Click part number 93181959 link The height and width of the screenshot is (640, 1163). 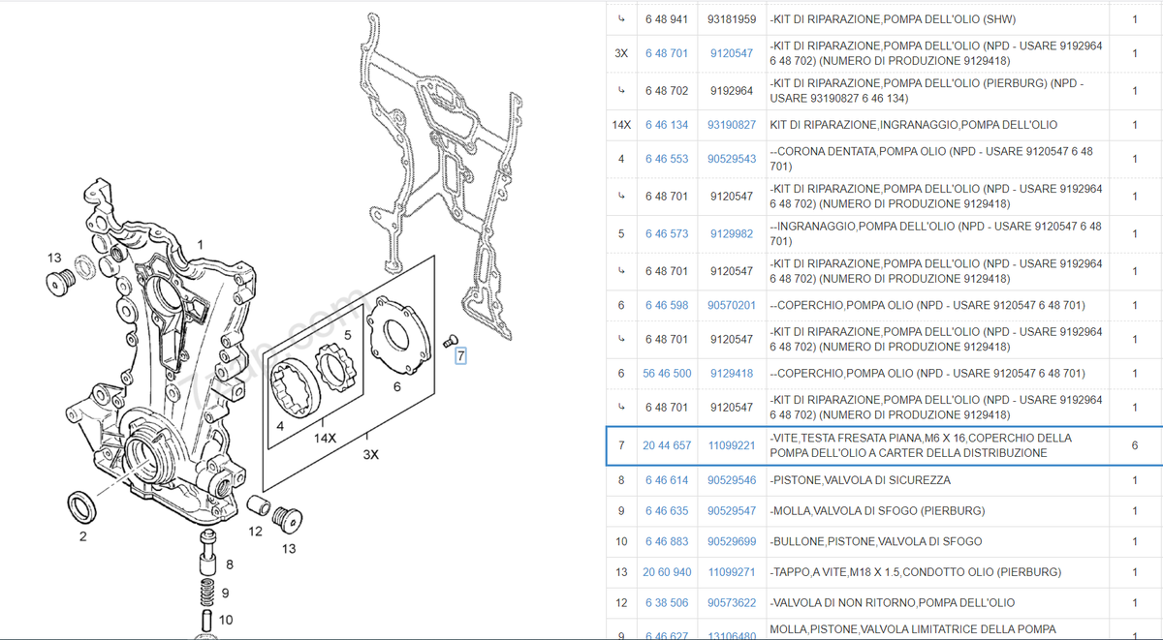tap(731, 19)
